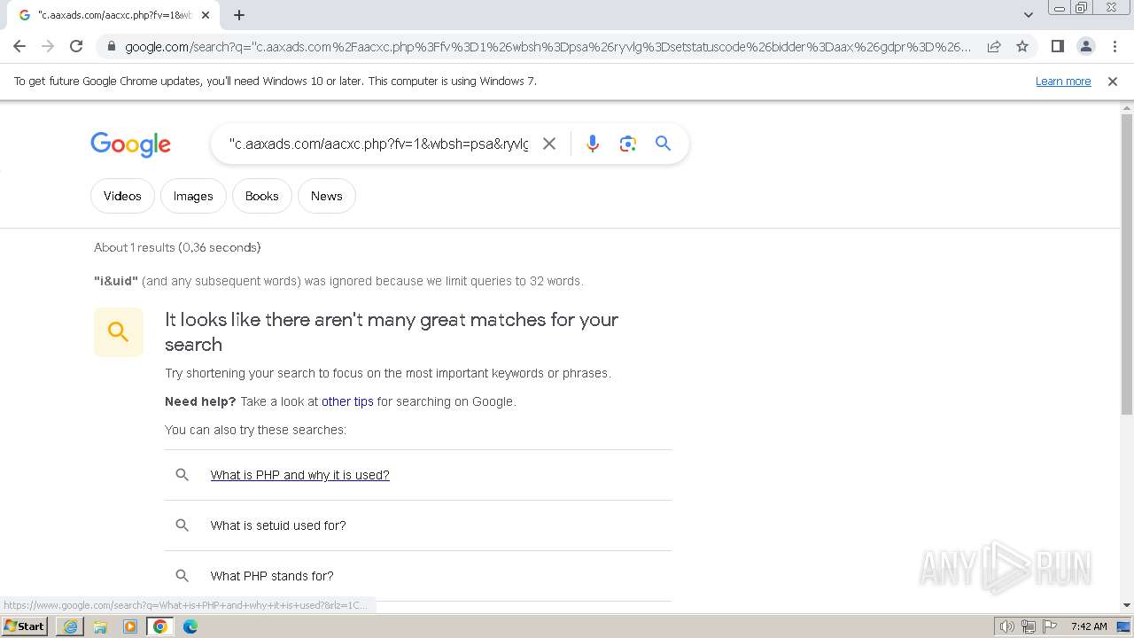
Task: Open network status tray icon
Action: pyautogui.click(x=1029, y=626)
